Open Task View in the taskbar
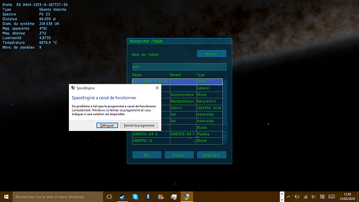The image size is (359, 202). pyautogui.click(x=109, y=197)
